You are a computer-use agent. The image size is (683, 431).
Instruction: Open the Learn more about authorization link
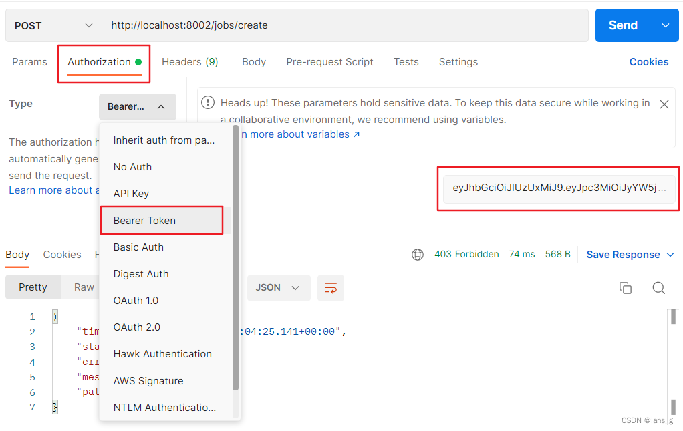click(x=54, y=190)
